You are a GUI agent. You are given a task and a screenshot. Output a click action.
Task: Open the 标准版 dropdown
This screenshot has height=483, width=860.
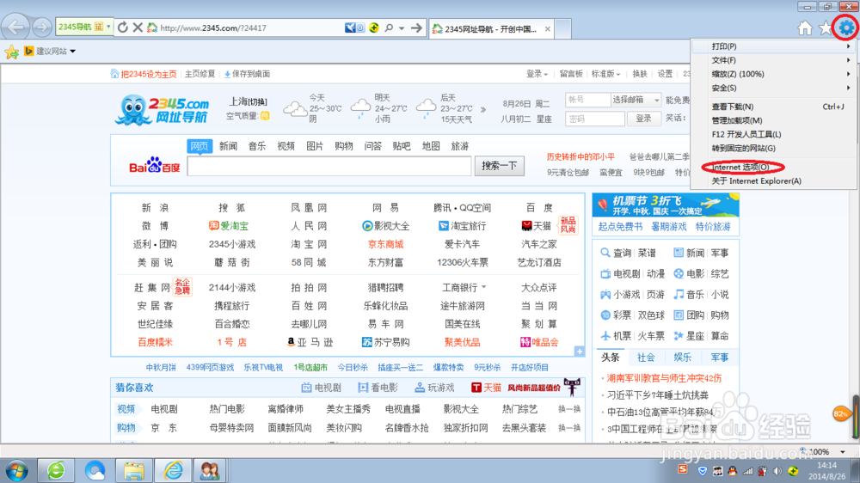[x=605, y=74]
